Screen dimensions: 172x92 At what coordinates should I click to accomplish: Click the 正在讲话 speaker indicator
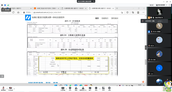click(154, 21)
